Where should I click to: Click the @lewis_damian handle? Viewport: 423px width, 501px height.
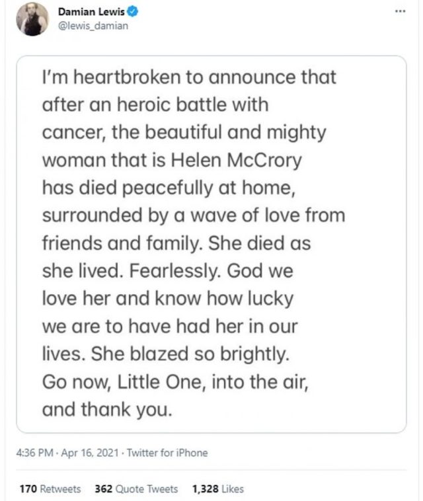coord(93,26)
